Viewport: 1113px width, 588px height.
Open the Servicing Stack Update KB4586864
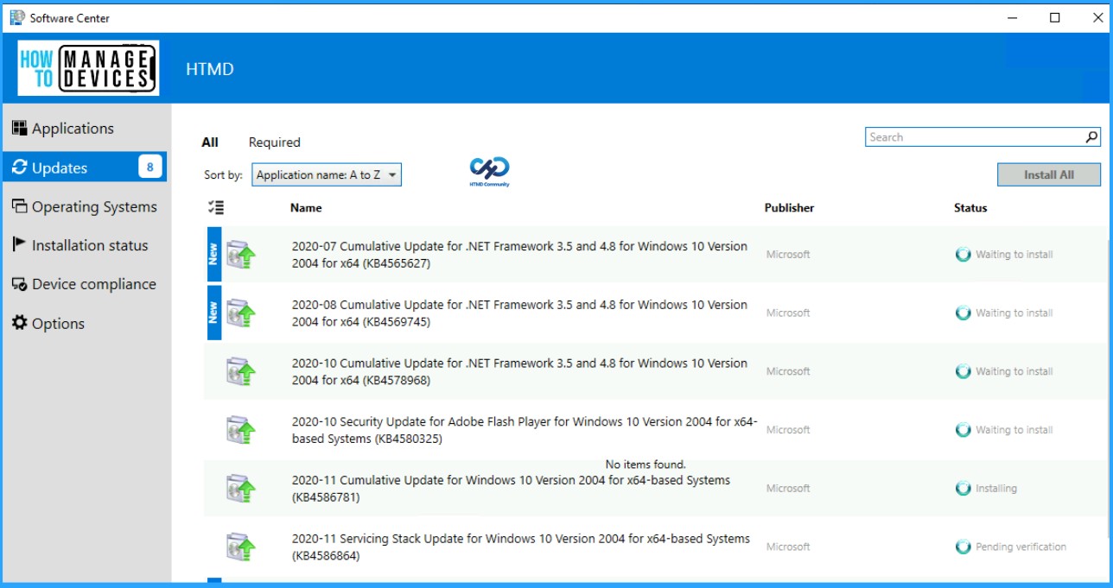521,547
